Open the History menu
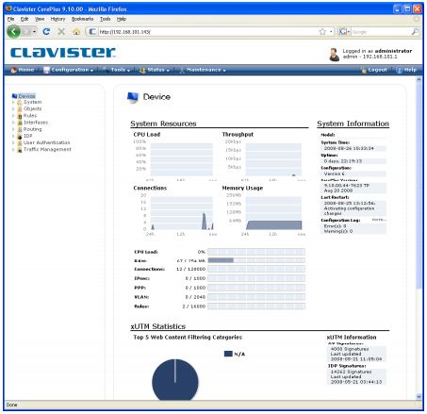427x414 pixels. (57, 19)
